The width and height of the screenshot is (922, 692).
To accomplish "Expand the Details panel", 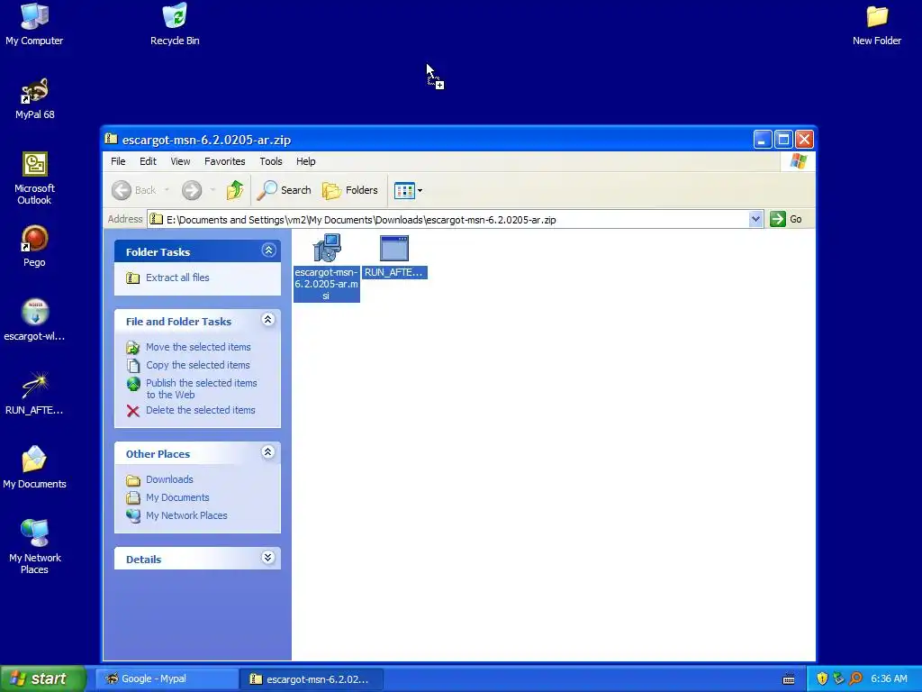I will (x=268, y=558).
